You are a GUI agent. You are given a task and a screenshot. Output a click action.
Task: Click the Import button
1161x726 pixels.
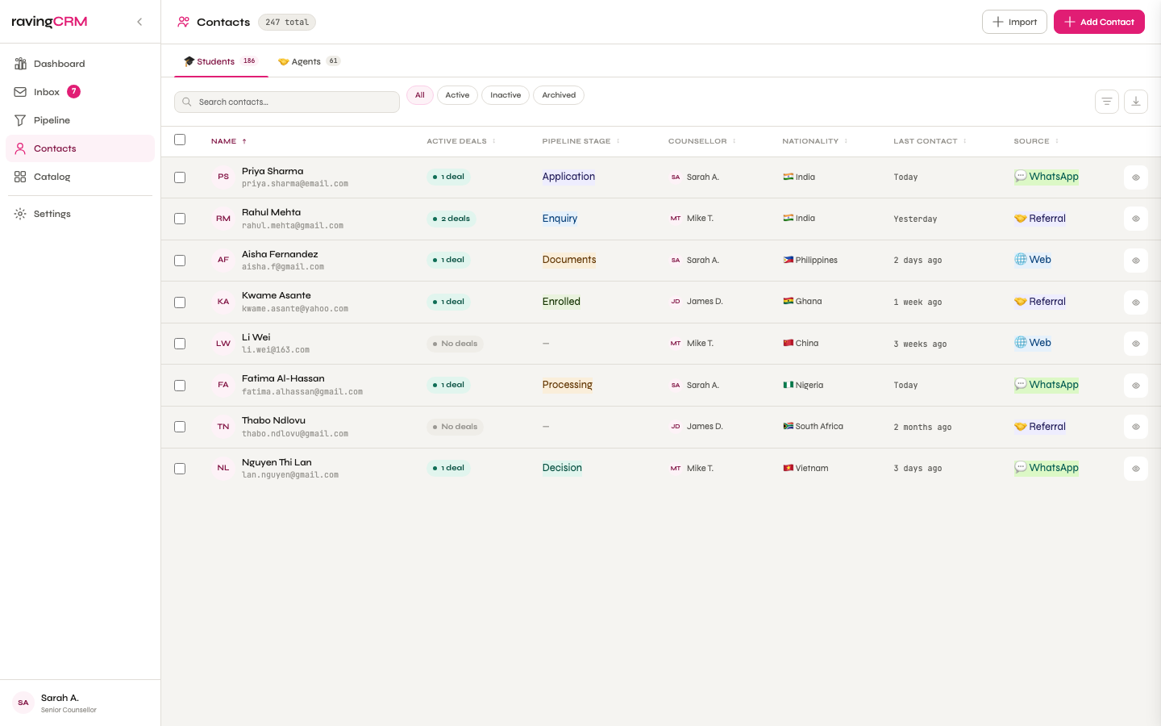click(1014, 21)
